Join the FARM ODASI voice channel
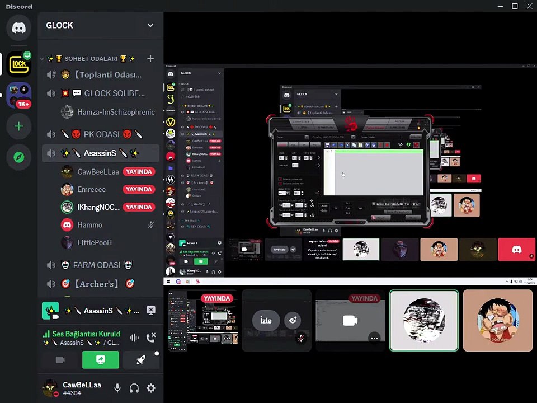Screen dimensions: 537x403 (101, 265)
